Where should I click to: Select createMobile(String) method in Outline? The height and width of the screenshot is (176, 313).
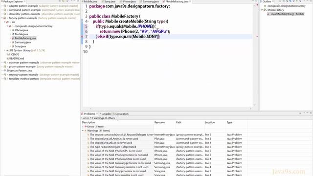point(288,14)
